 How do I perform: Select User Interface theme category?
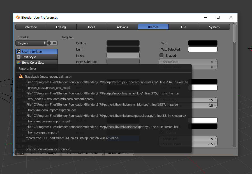[37, 52]
